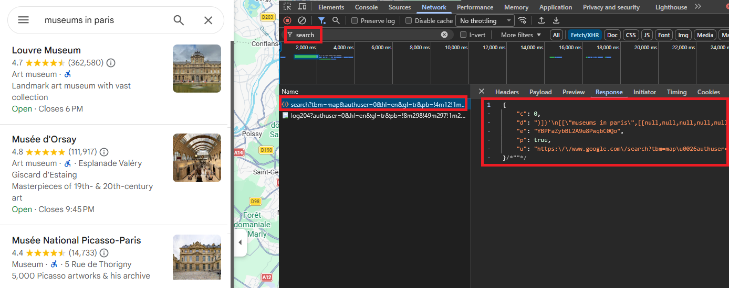This screenshot has height=288, width=729.
Task: Toggle the Img type filter
Action: point(683,35)
